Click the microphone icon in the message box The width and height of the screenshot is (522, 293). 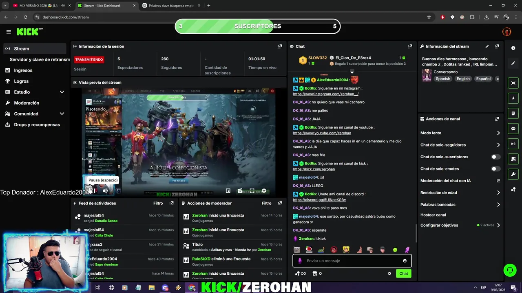point(300,261)
